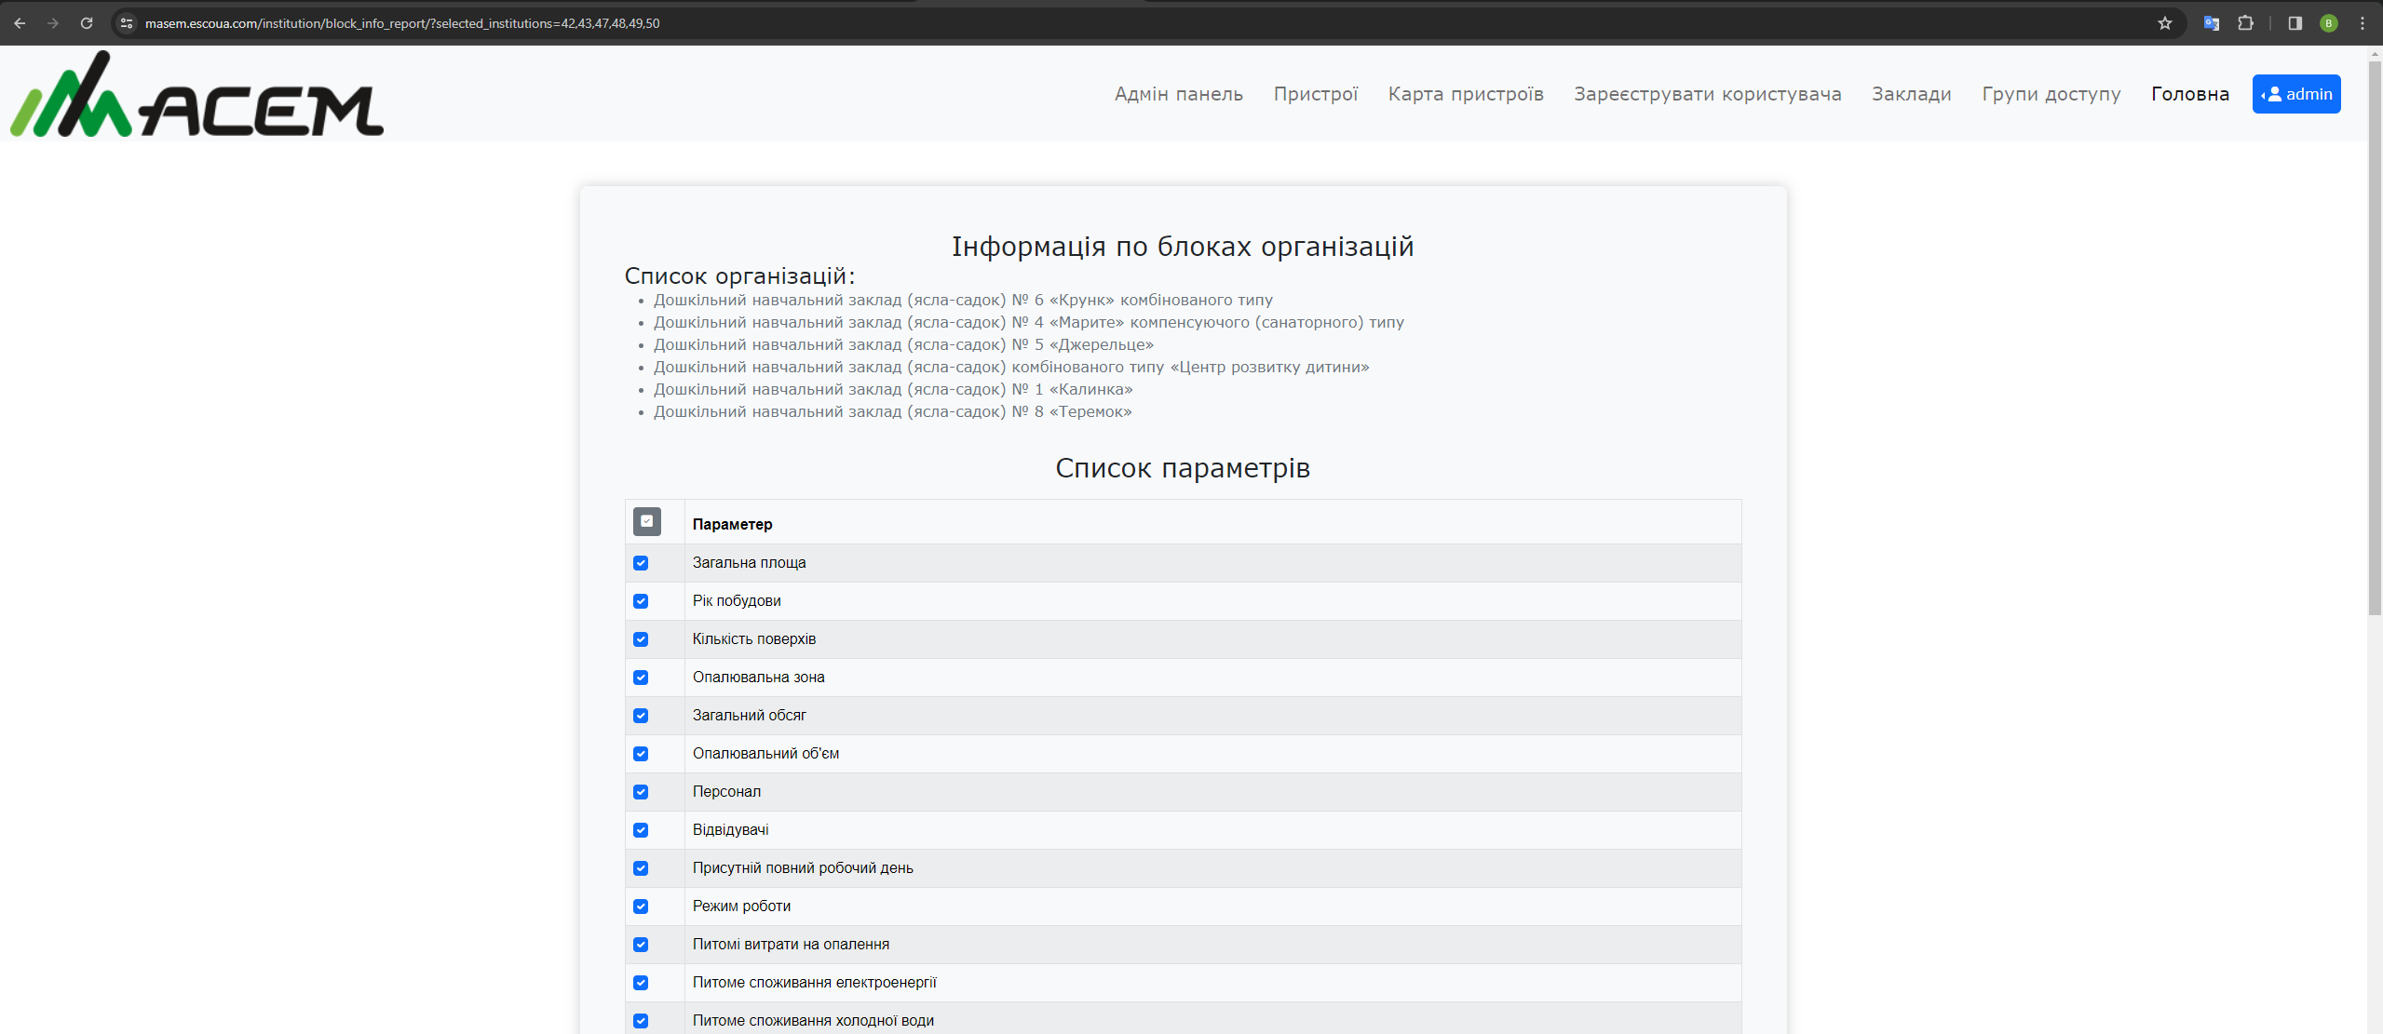Open Карта пристроїв page
This screenshot has width=2383, height=1034.
(x=1466, y=94)
